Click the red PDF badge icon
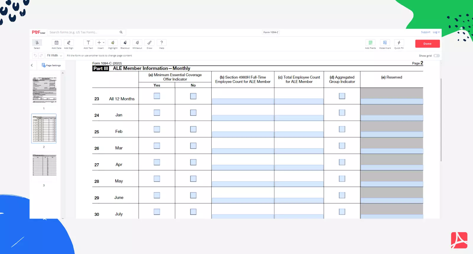 coord(459,240)
